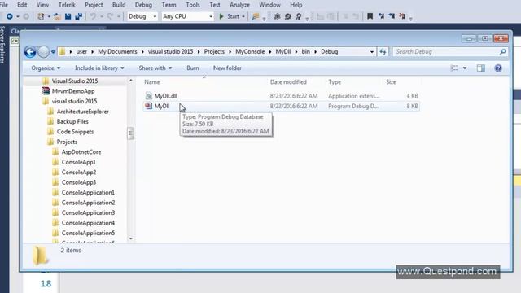Open the Debug menu
Image resolution: width=521 pixels, height=293 pixels.
(x=143, y=5)
